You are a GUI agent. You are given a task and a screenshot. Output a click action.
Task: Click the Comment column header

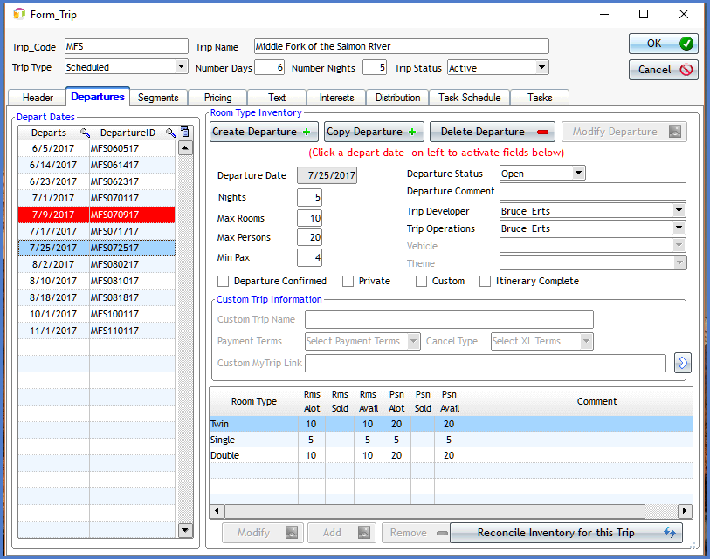[x=596, y=401]
